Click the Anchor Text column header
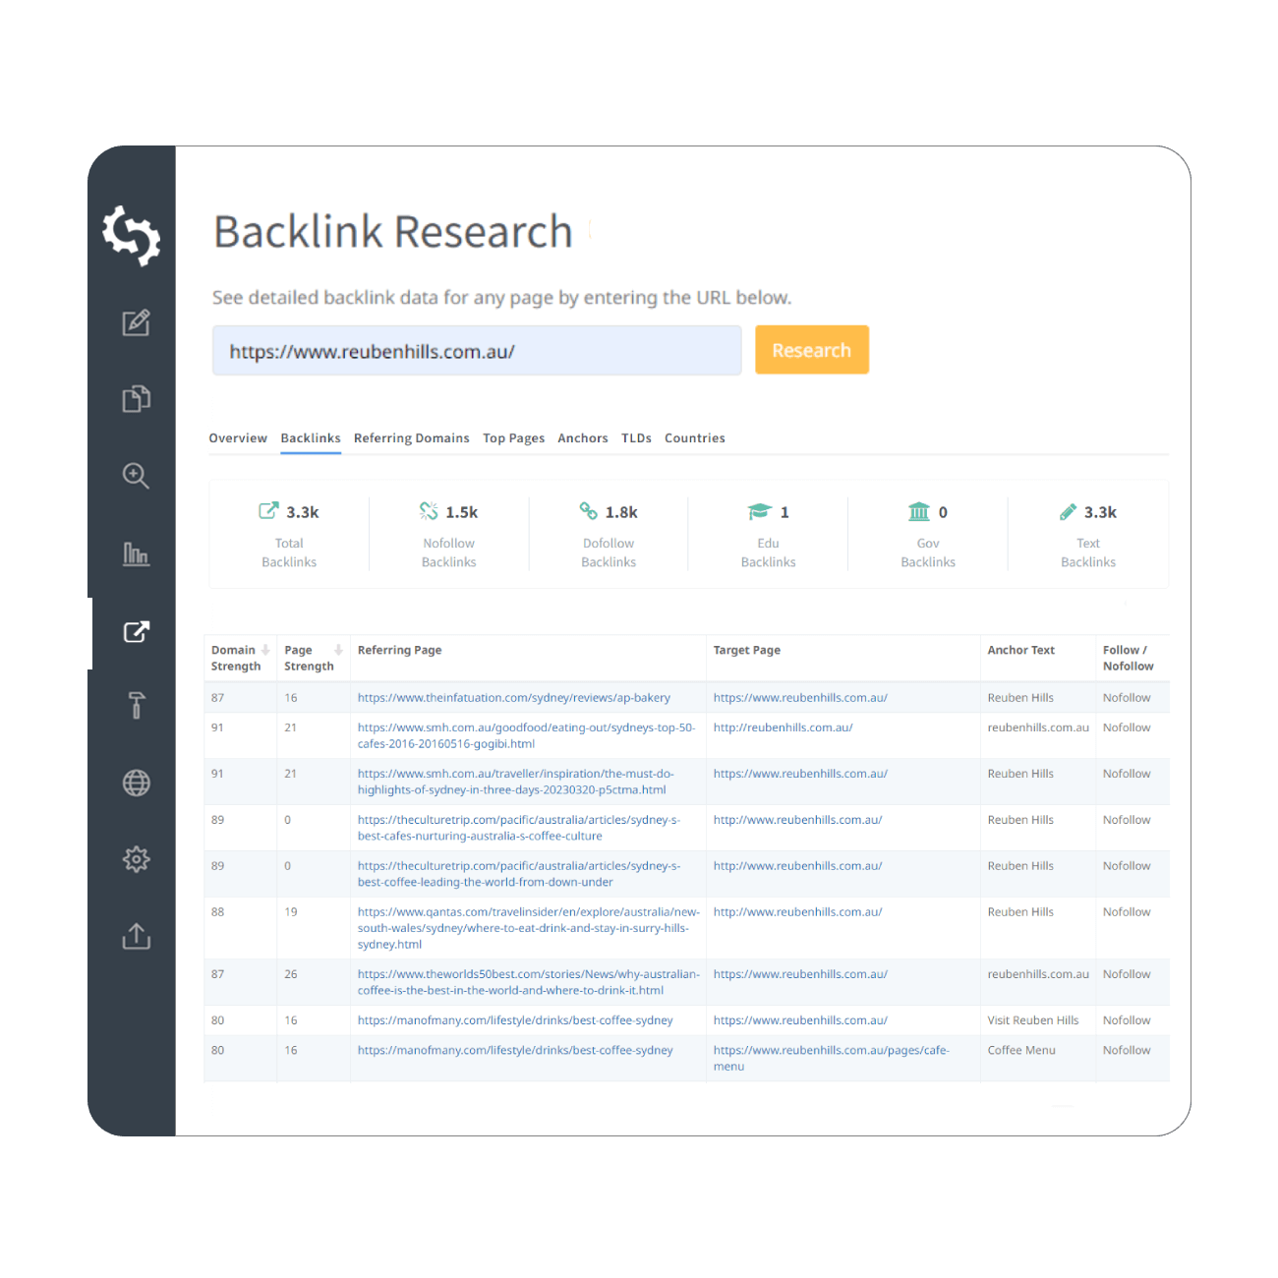The image size is (1278, 1278). (x=1020, y=650)
